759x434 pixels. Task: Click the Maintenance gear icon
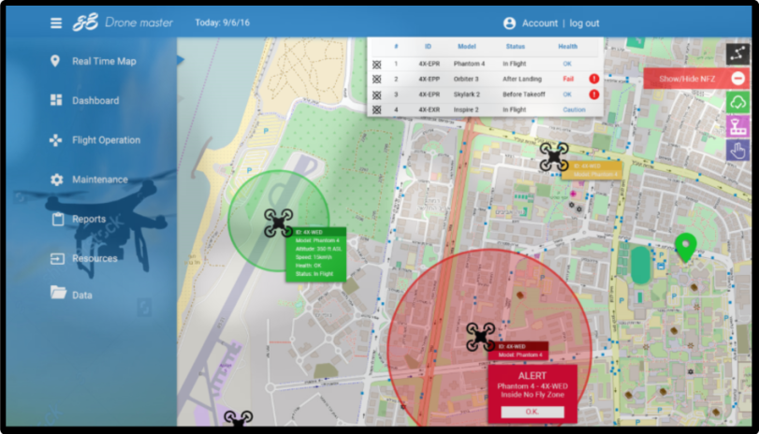[x=57, y=180]
